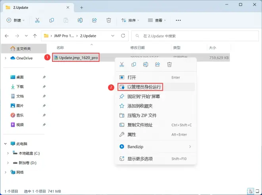Expand the Bandizip submenu arrow
The image size is (262, 195).
point(190,147)
